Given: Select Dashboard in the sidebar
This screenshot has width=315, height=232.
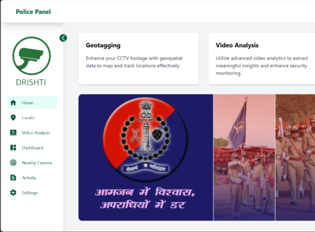Looking at the screenshot, I should click(x=32, y=148).
